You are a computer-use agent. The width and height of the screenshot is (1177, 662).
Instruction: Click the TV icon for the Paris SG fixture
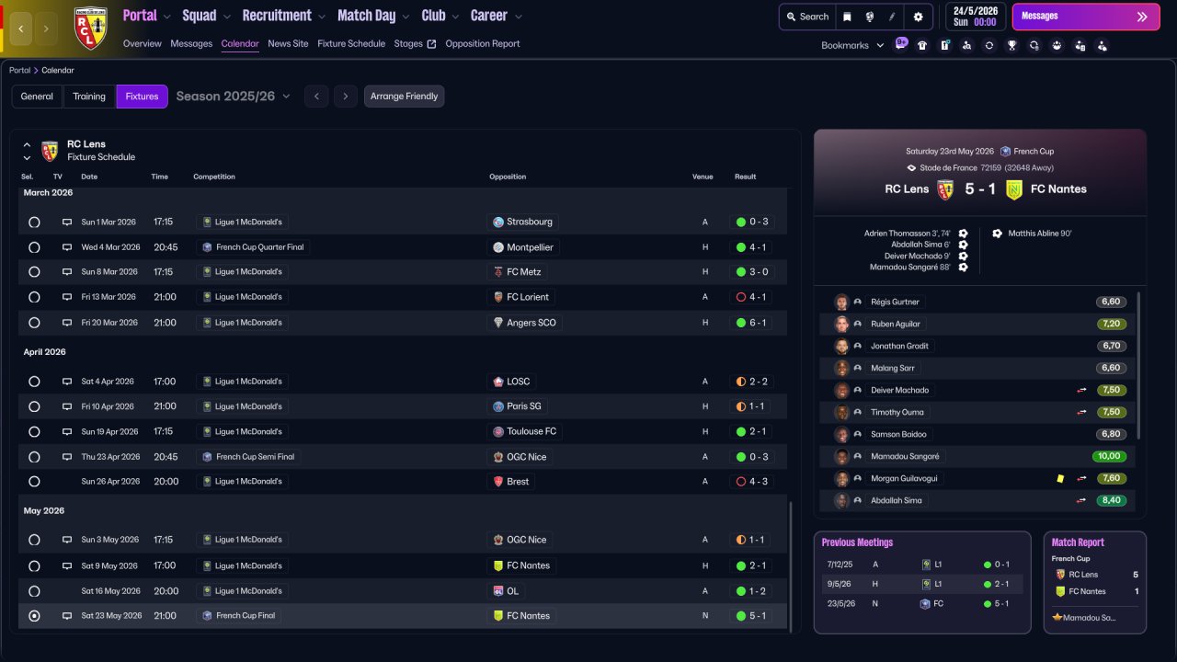pyautogui.click(x=66, y=406)
